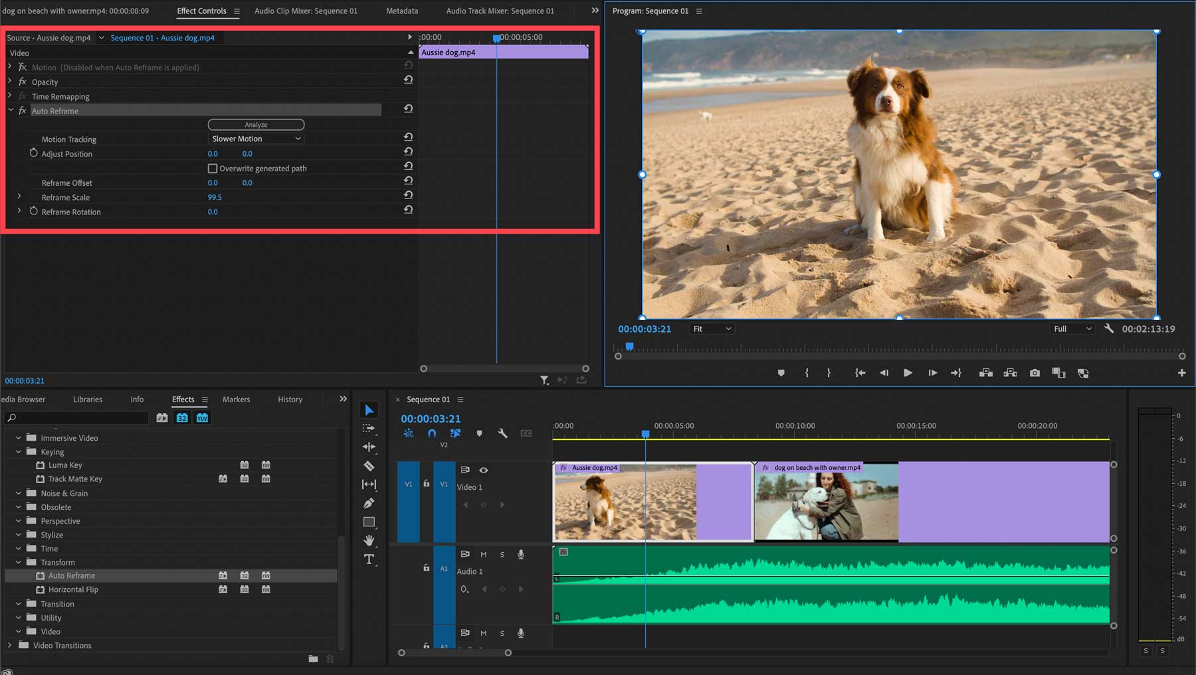Open the History panel tab

(x=290, y=400)
